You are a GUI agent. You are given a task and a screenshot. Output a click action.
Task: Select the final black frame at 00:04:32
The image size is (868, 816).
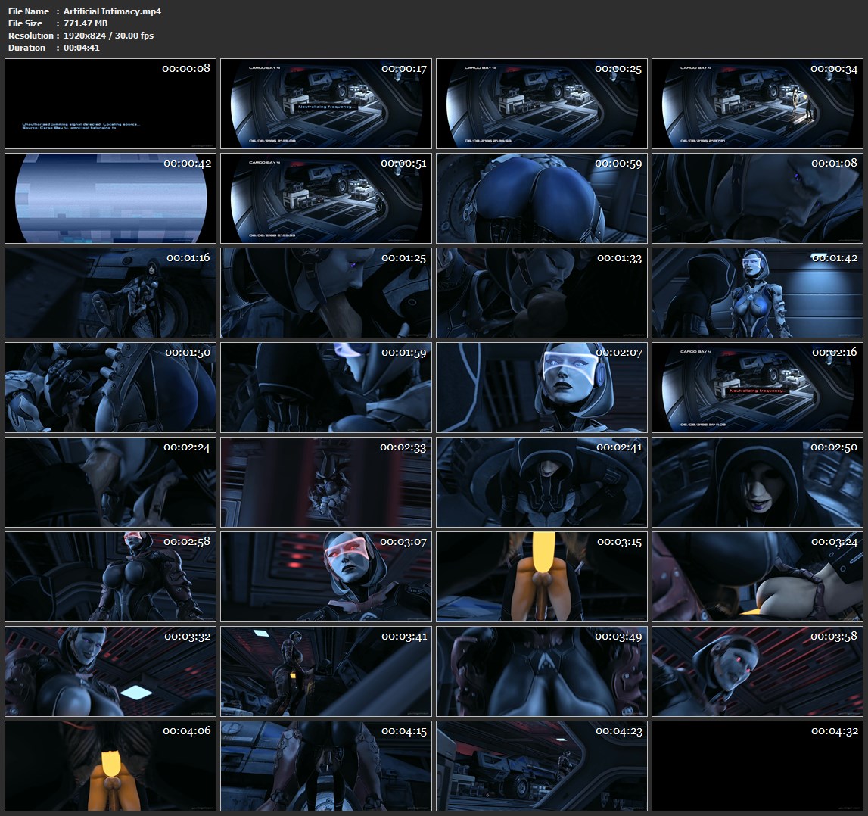(x=757, y=766)
